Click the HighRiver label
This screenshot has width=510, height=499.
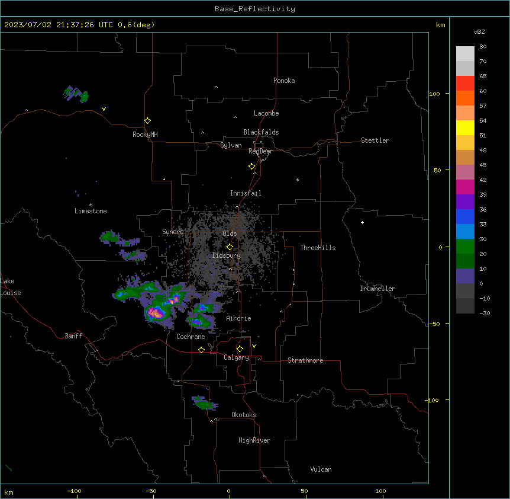pos(254,440)
